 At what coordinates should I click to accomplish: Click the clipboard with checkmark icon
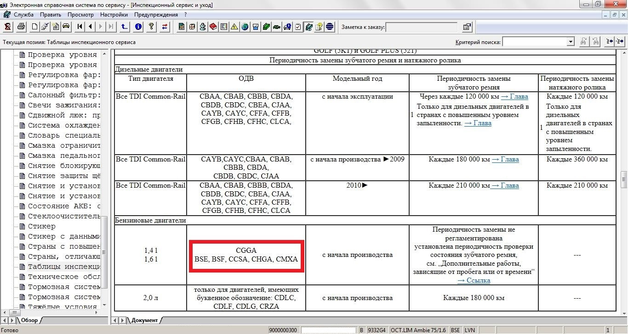tap(297, 27)
